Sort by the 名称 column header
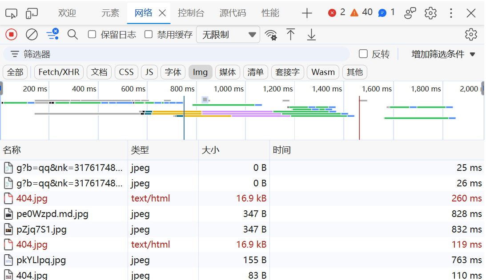Image resolution: width=486 pixels, height=280 pixels. 64,150
